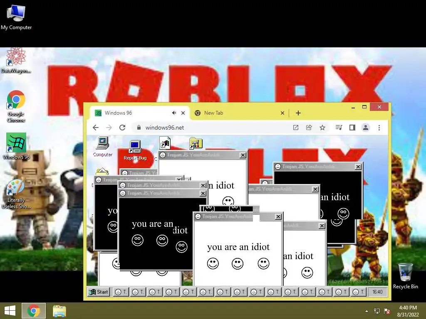Toggle Chrome side panel
The height and width of the screenshot is (319, 426).
[352, 128]
